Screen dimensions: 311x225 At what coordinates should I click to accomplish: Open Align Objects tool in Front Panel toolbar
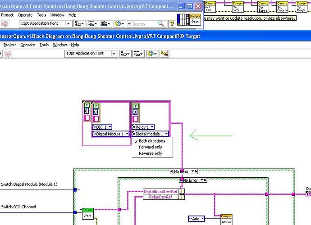(80, 24)
